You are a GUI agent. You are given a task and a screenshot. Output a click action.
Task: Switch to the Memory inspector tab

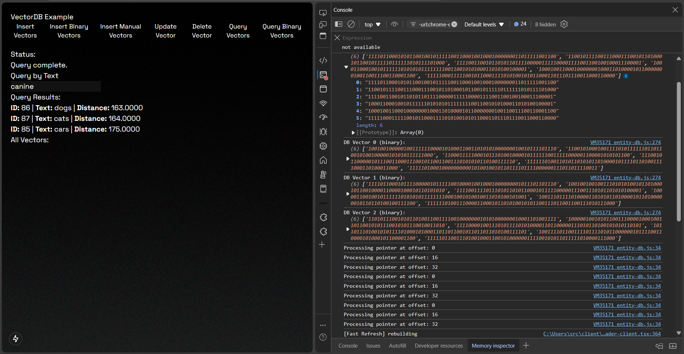tap(493, 345)
